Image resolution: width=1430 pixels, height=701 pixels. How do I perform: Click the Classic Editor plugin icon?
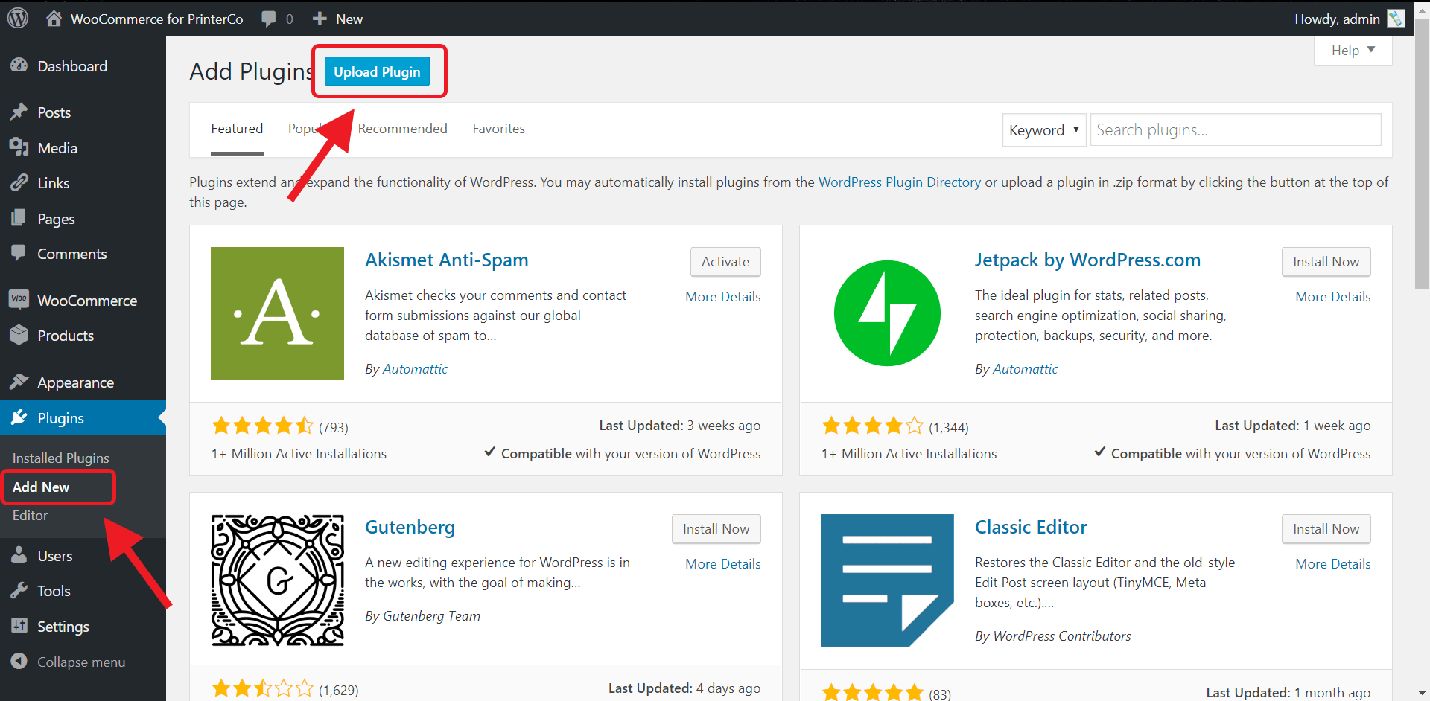887,580
